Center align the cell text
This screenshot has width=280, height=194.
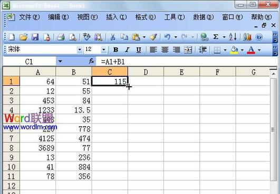(165, 49)
